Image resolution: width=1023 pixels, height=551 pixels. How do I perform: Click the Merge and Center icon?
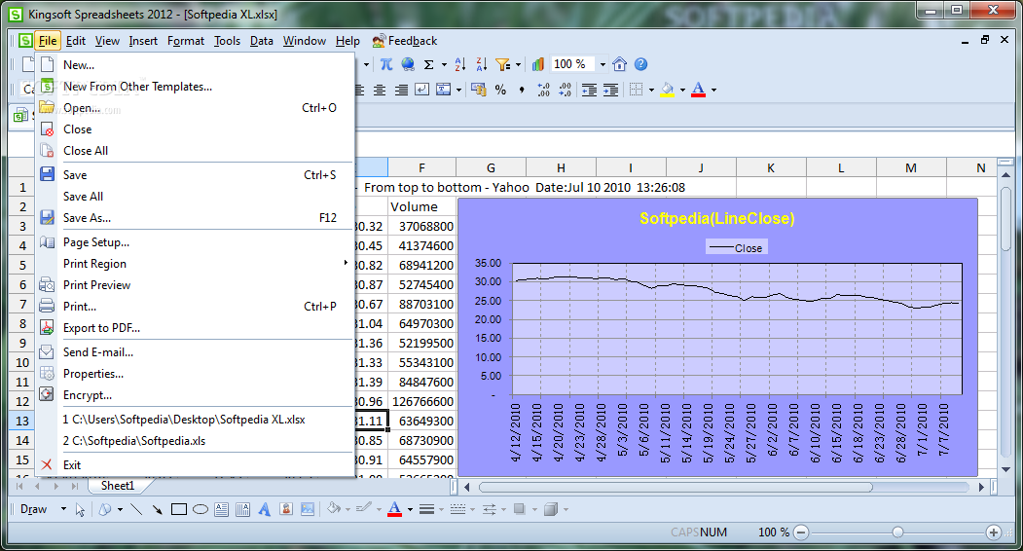444,90
